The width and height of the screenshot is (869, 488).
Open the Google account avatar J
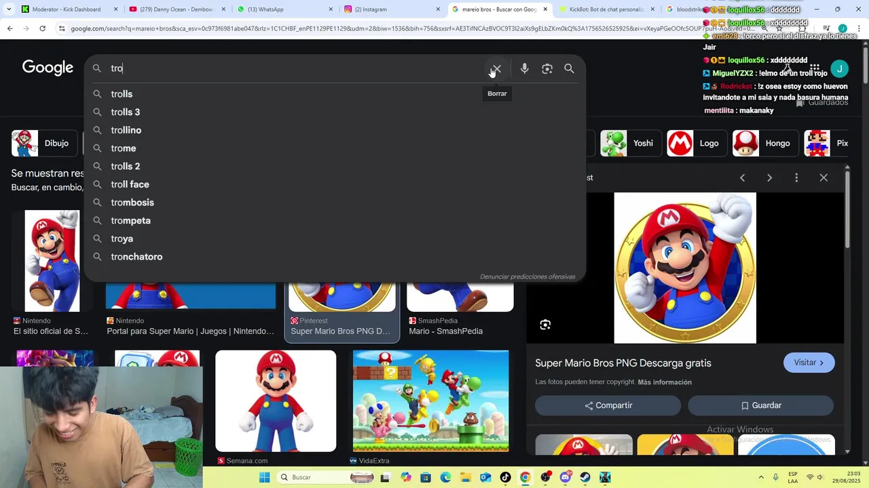click(840, 68)
